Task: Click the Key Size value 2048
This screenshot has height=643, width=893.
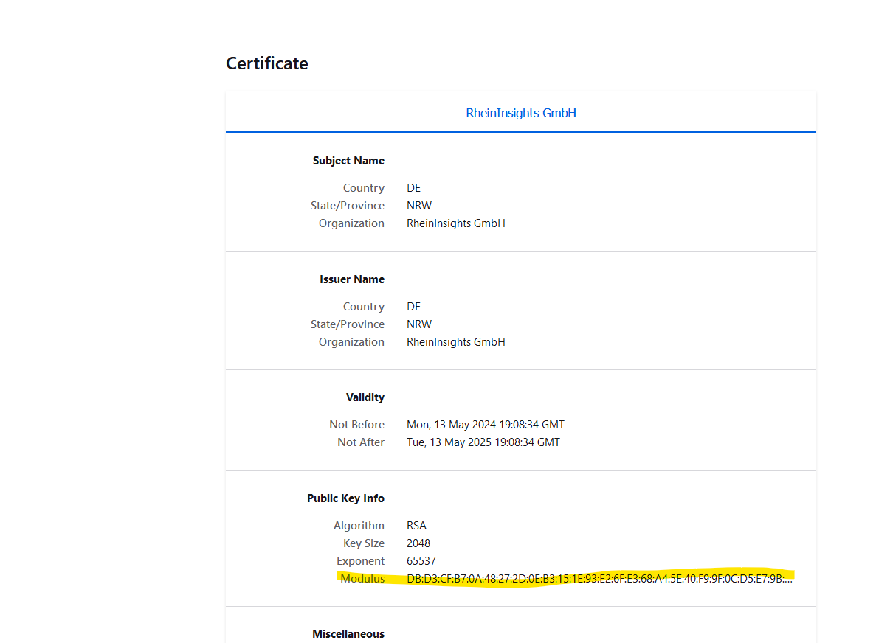Action: coord(418,543)
